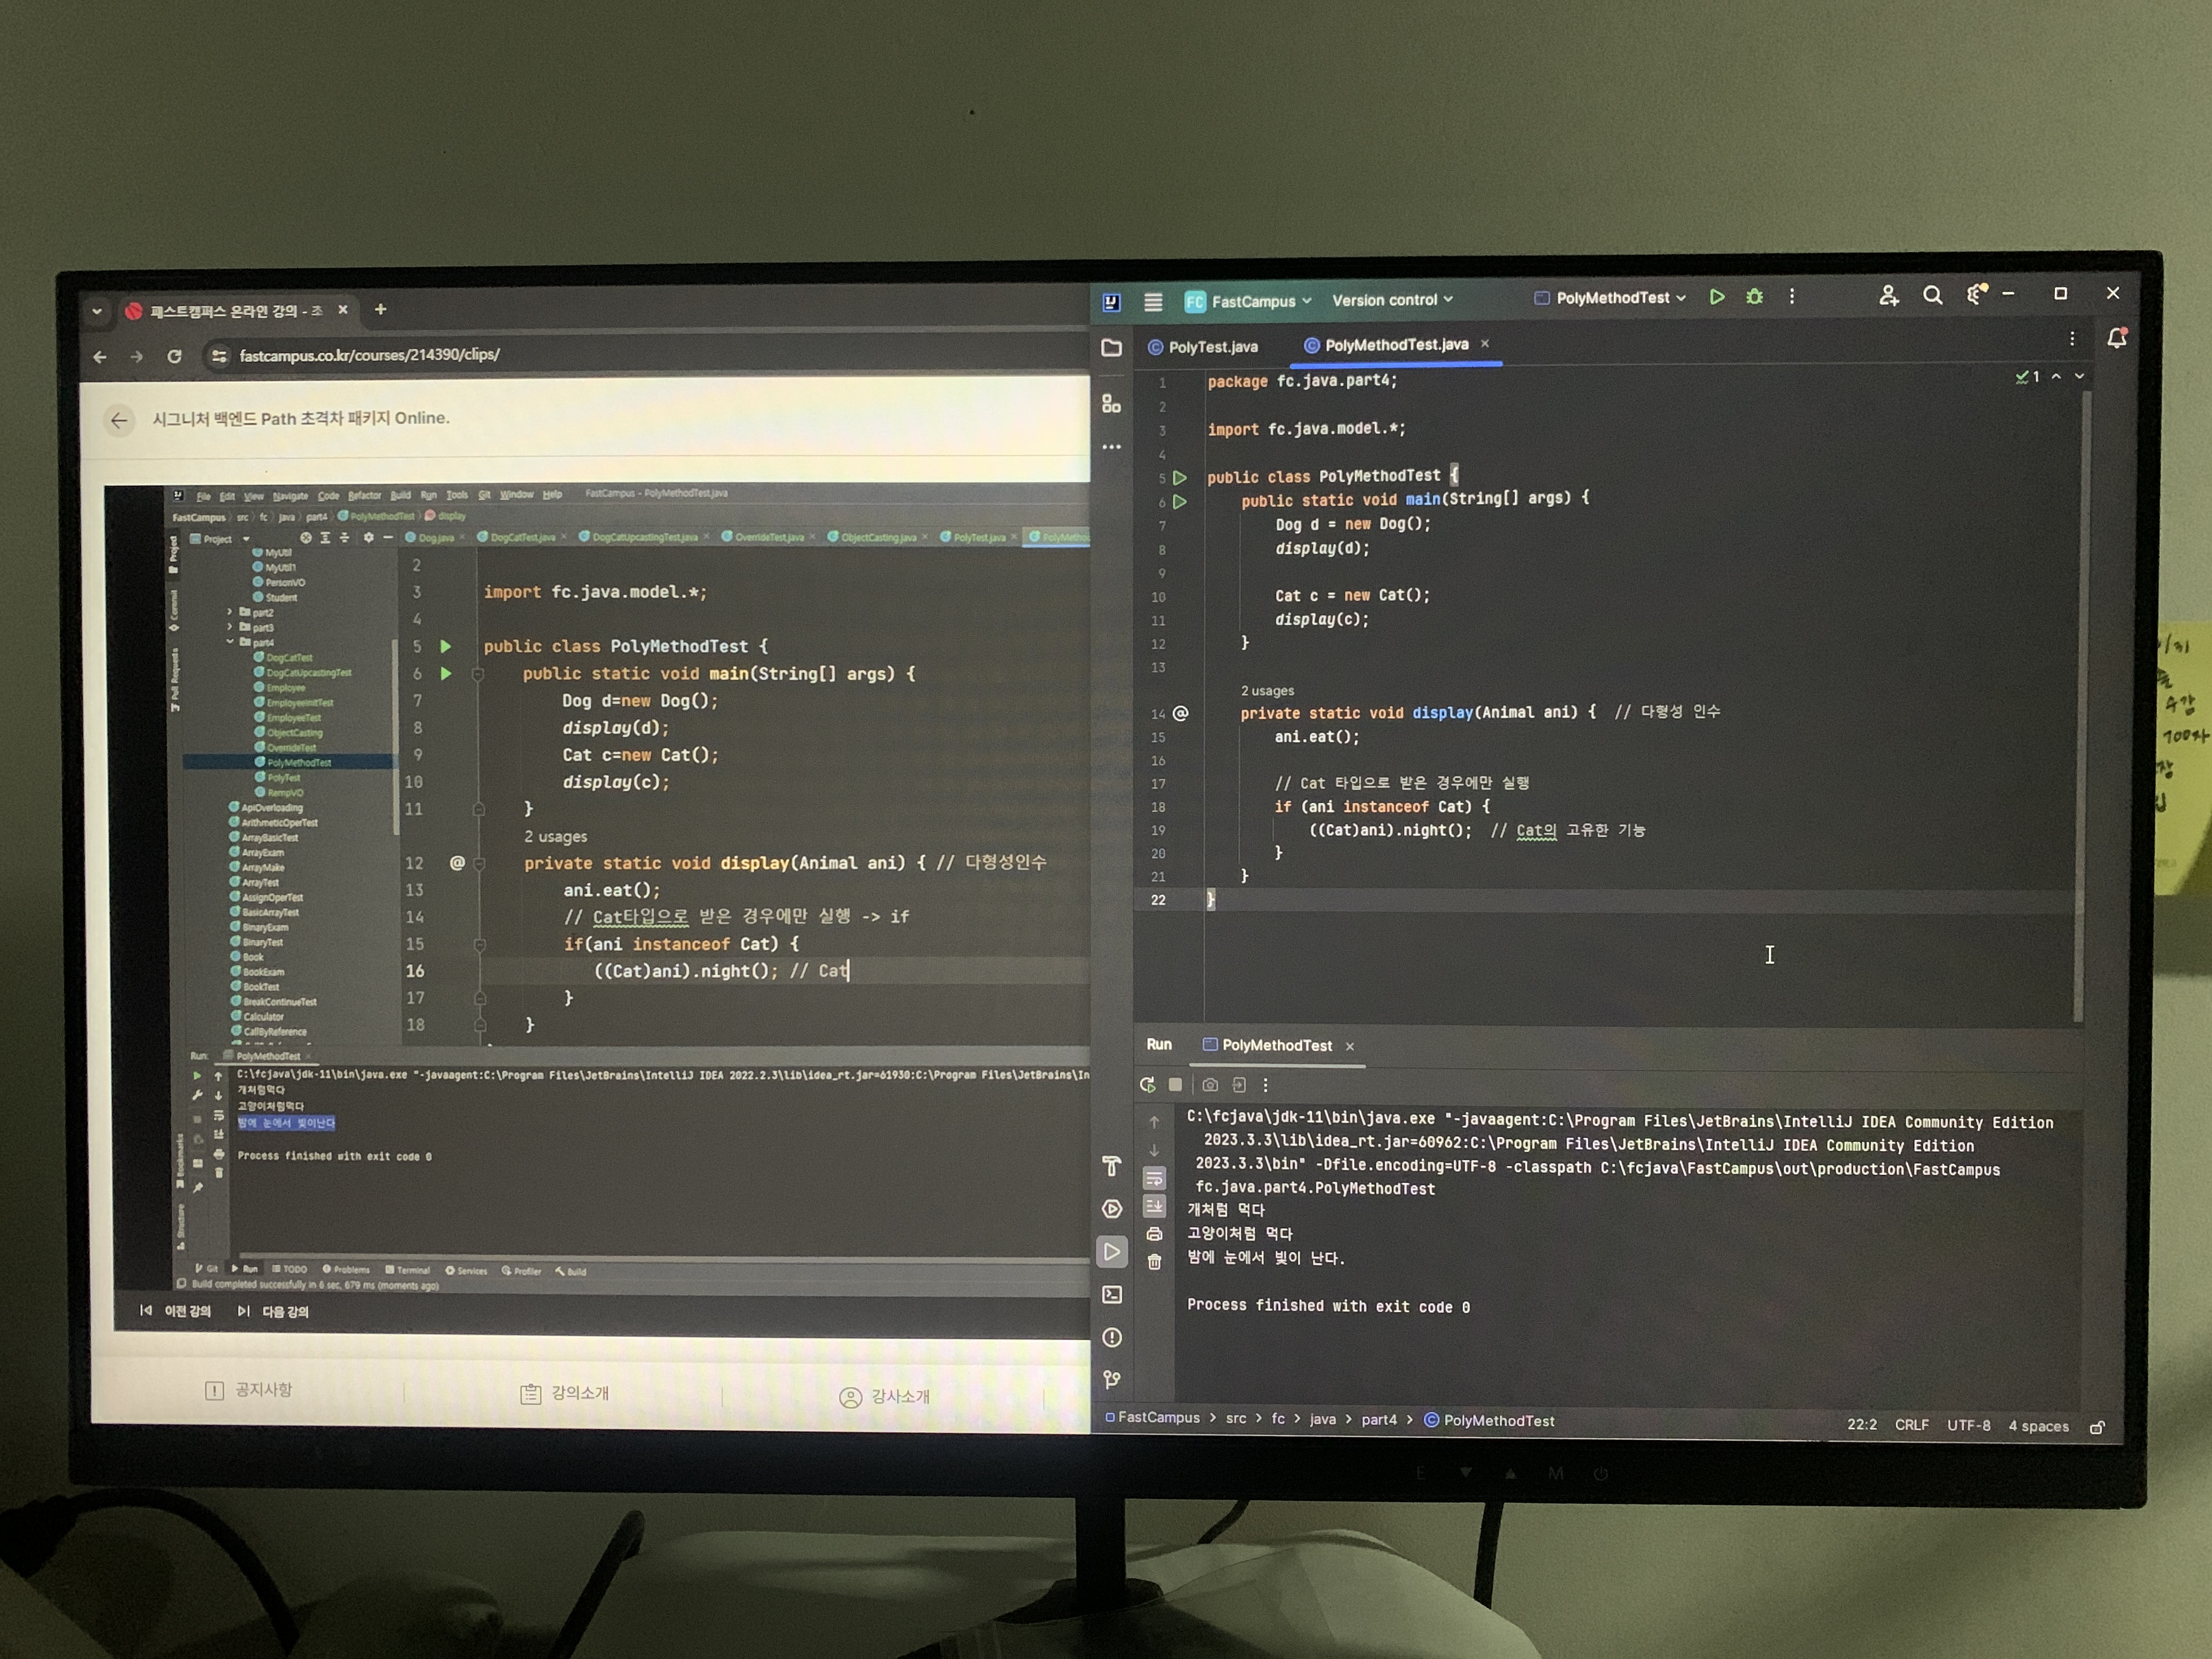The width and height of the screenshot is (2212, 1659).
Task: Open the Build tool window via the hammer icon
Action: click(x=1111, y=1166)
